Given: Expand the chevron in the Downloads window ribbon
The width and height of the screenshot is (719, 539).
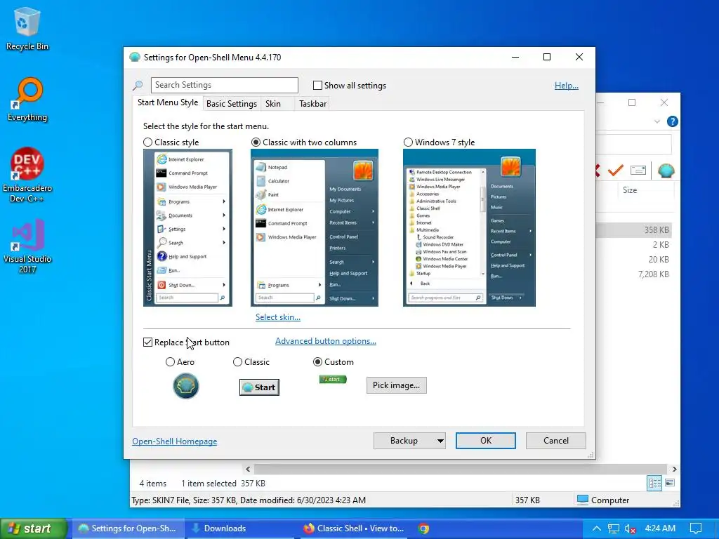Looking at the screenshot, I should [x=657, y=121].
